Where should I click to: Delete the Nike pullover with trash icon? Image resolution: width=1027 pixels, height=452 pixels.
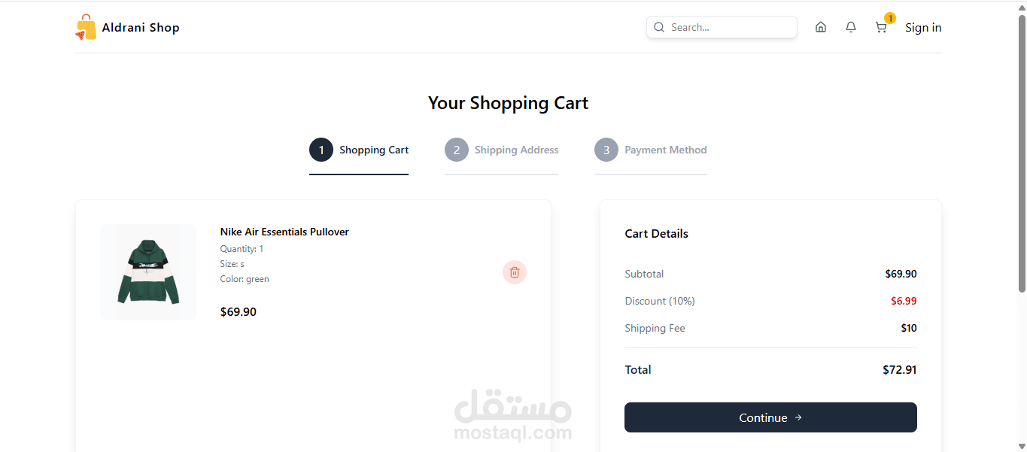coord(515,272)
